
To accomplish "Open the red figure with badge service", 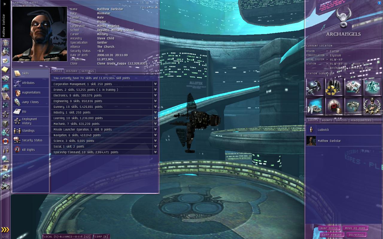I will tap(334, 106).
